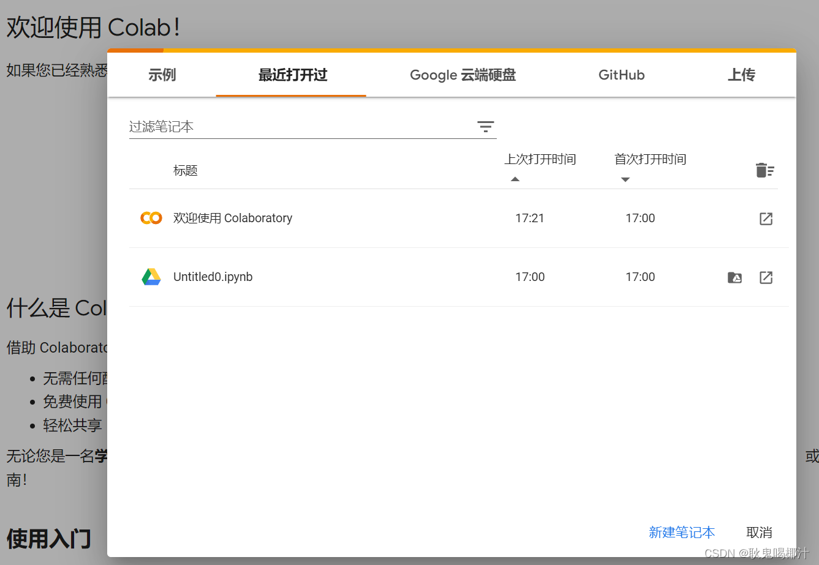
Task: Select the 最近打开过 tab
Action: [x=292, y=75]
